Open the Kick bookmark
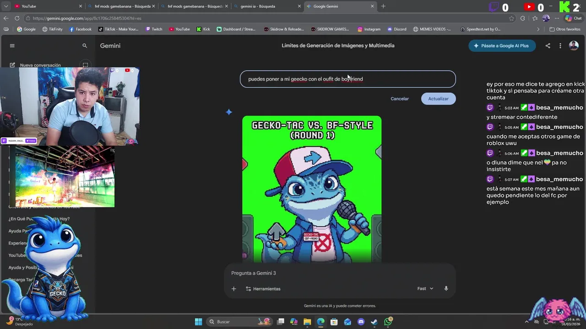 point(203,29)
